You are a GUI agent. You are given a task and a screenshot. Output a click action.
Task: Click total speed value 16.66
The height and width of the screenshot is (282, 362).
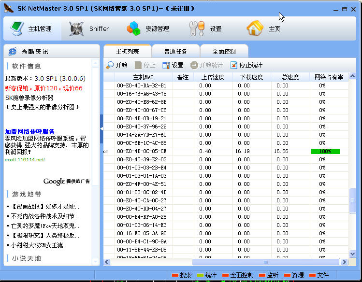[x=281, y=151]
